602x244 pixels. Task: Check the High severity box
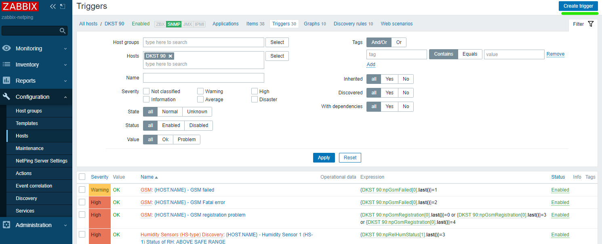click(255, 92)
